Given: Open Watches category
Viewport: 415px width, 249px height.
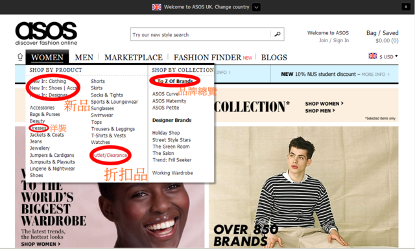Looking at the screenshot, I should (101, 142).
